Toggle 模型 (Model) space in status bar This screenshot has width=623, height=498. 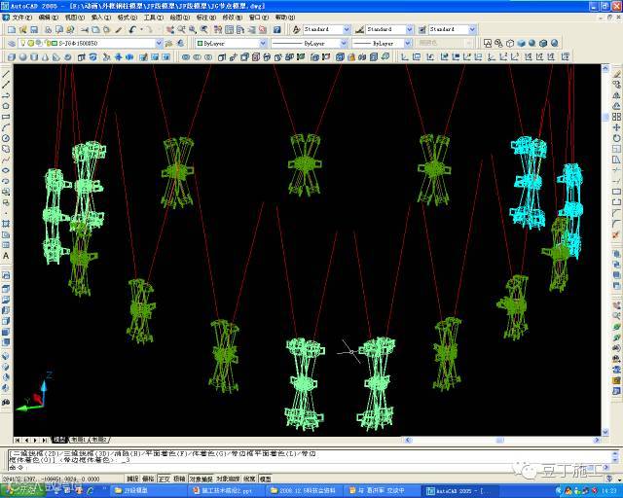(266, 479)
